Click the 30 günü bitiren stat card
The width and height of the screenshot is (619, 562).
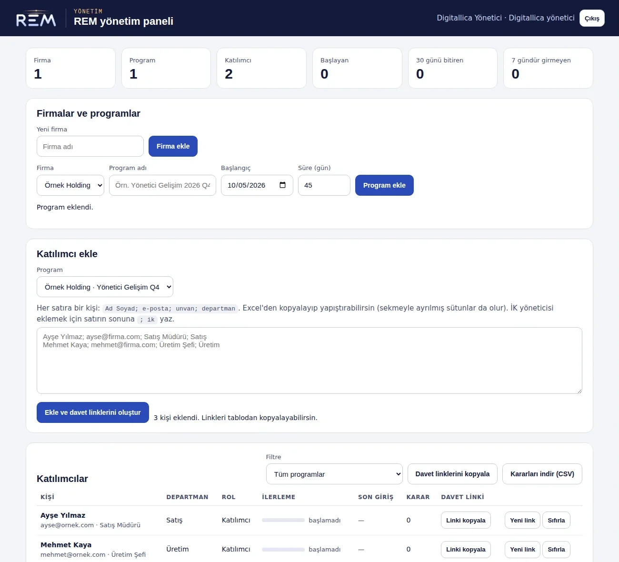(x=453, y=68)
